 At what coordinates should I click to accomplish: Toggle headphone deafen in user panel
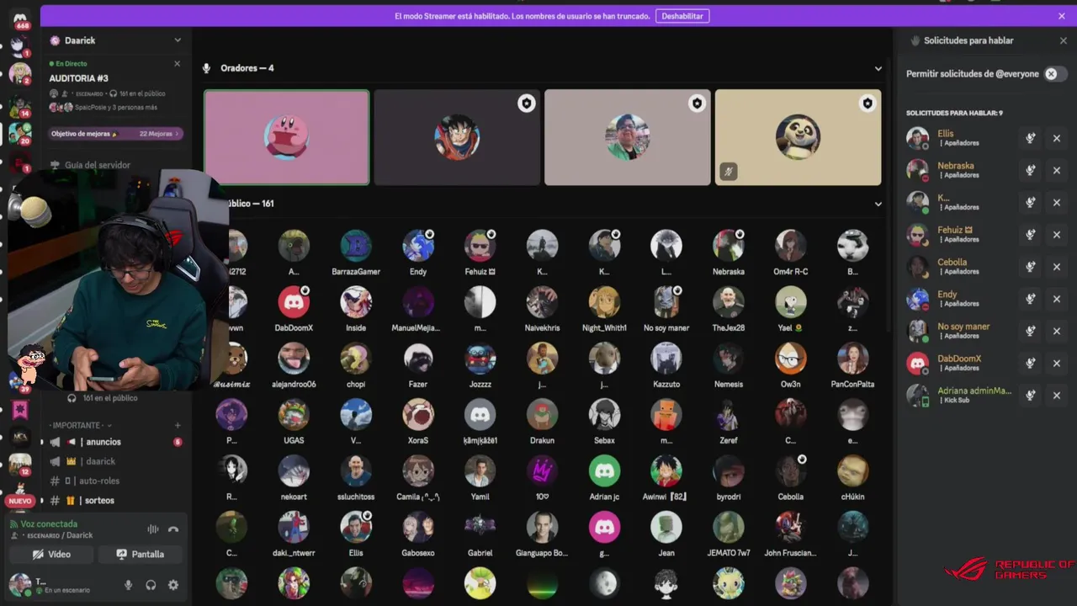151,585
